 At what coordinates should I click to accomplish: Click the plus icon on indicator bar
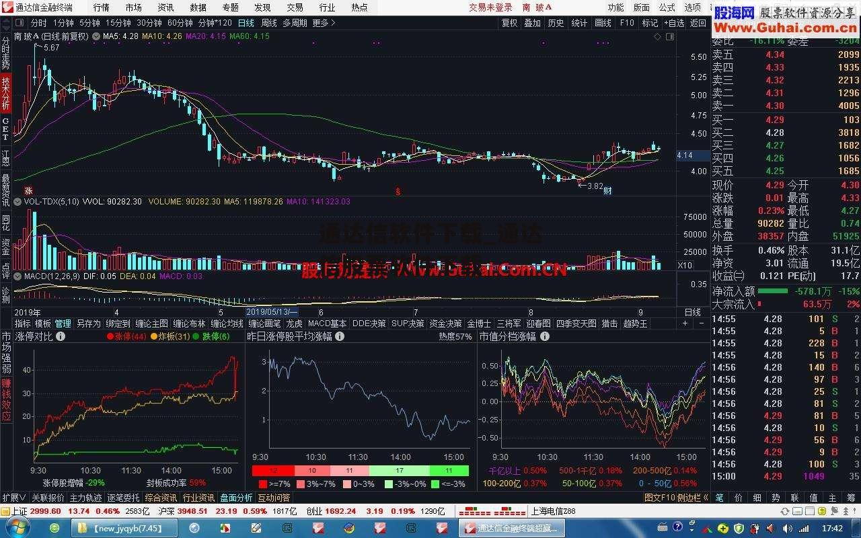click(x=685, y=323)
